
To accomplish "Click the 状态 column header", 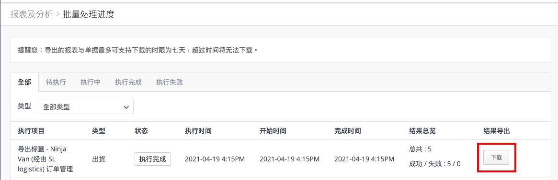I will point(141,131).
